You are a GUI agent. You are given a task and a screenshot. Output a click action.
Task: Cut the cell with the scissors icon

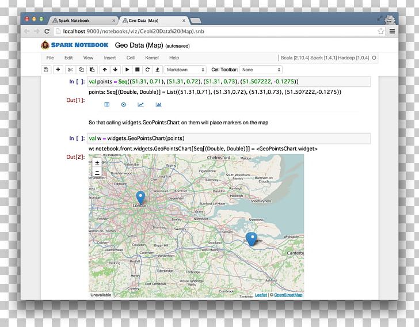point(70,70)
